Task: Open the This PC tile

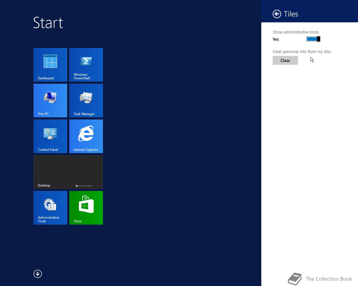Action: [50, 101]
